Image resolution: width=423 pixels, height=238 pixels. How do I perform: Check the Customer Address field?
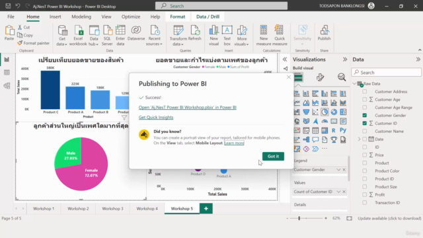364,91
